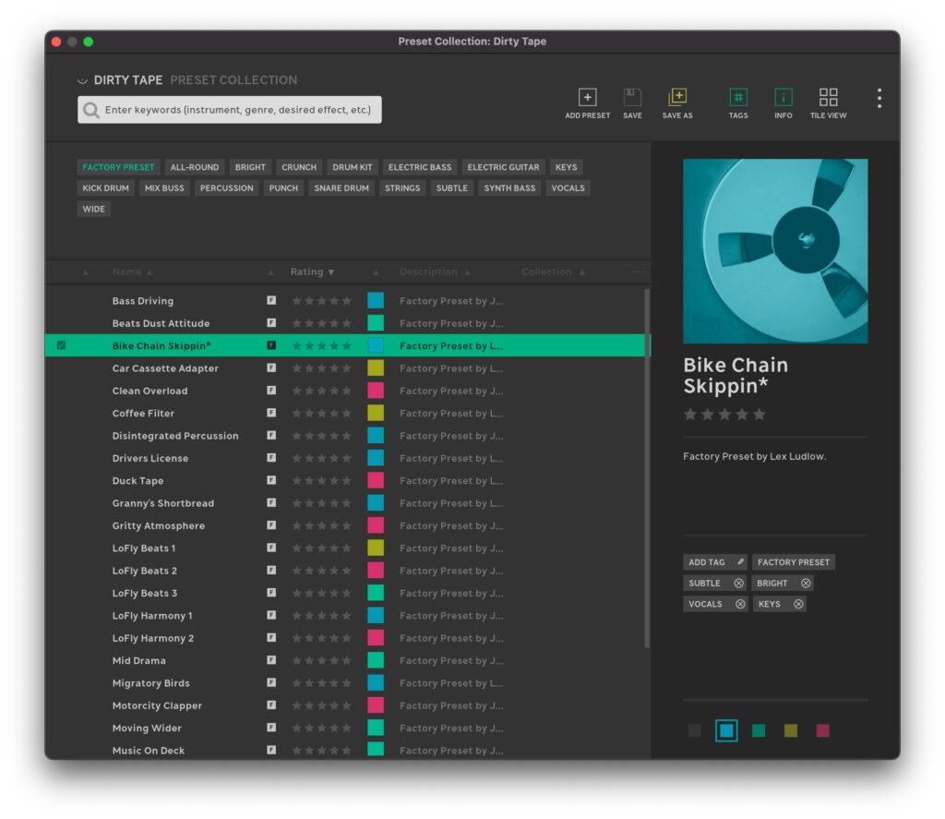Click the Save floppy disk icon

(x=632, y=98)
